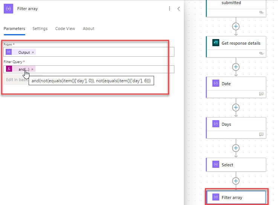The height and width of the screenshot is (205, 278).
Task: Click inside the Filter Query input field
Action: tap(89, 69)
